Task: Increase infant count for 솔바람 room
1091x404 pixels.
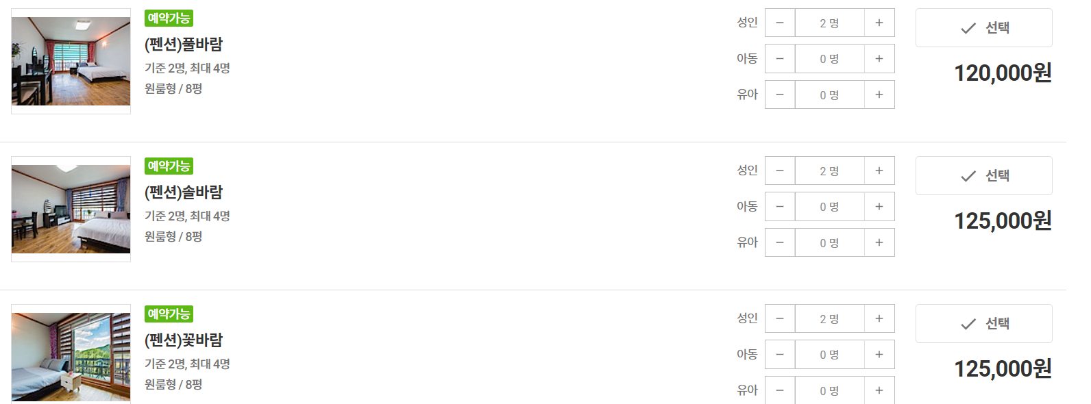Action: pyautogui.click(x=879, y=242)
